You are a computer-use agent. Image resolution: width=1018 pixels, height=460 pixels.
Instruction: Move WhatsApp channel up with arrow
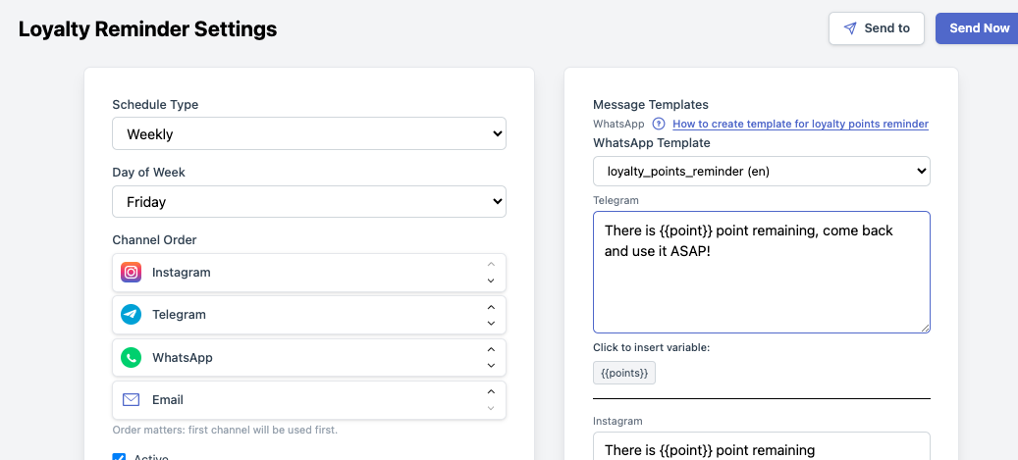pos(491,349)
